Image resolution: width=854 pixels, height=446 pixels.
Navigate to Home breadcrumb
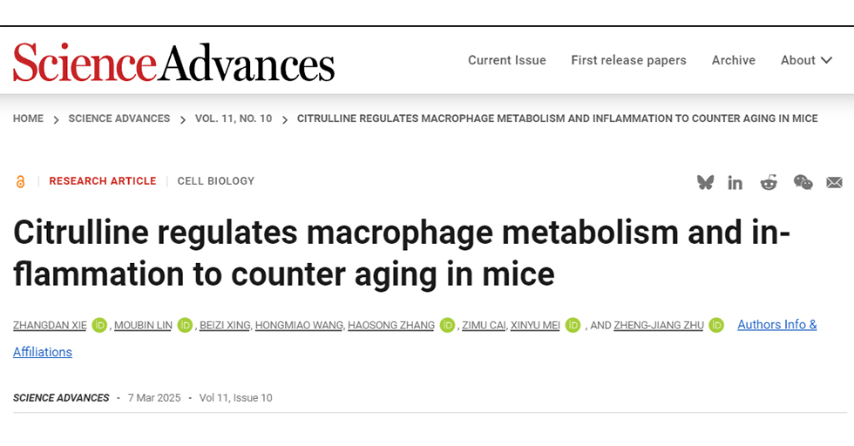[28, 118]
